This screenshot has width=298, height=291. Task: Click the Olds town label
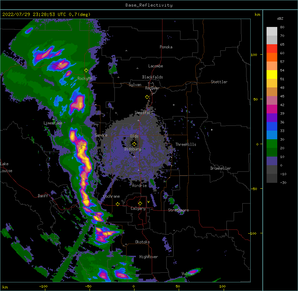click(134, 136)
